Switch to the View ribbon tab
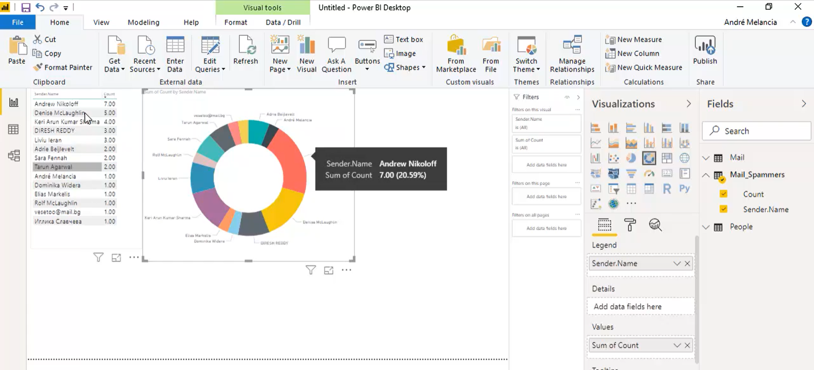Viewport: 814px width, 370px height. [101, 22]
